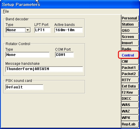Select the WAS tab
Viewport: 140px width, 129px height.
point(130,105)
